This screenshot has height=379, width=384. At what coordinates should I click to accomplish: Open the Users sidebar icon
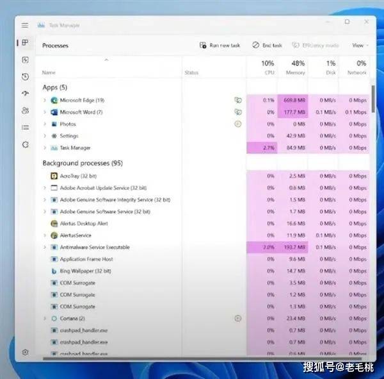coord(25,110)
